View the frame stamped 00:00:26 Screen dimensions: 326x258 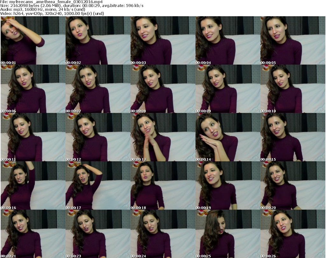click(293, 234)
